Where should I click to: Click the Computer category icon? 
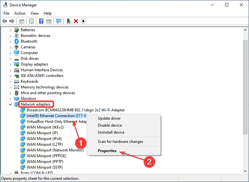(17, 53)
